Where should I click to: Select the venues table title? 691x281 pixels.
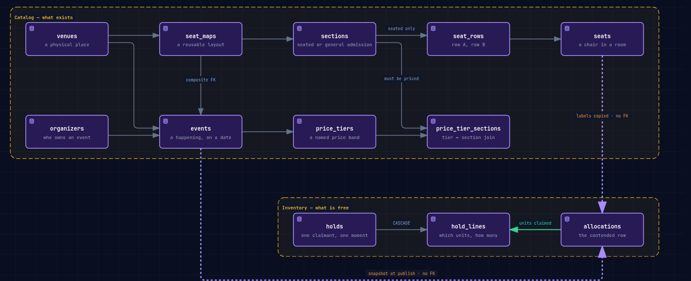tap(67, 36)
